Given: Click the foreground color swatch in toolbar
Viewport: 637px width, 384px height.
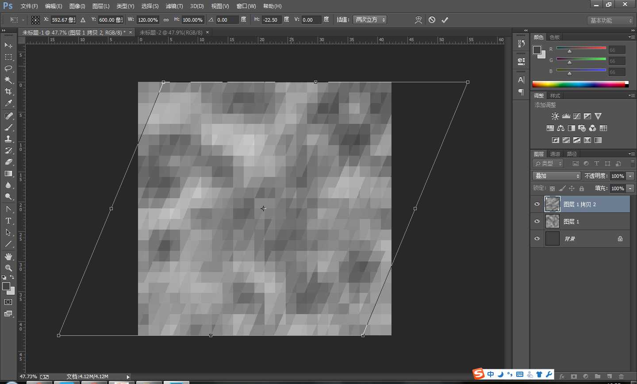Looking at the screenshot, I should [x=6, y=286].
